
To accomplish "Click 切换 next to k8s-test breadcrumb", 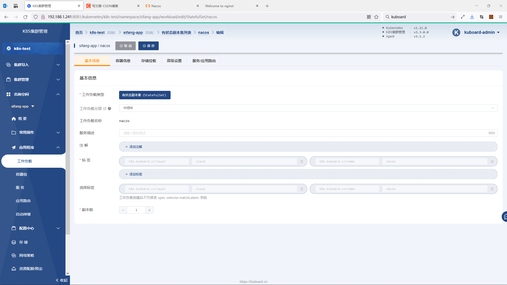I will click(x=111, y=33).
